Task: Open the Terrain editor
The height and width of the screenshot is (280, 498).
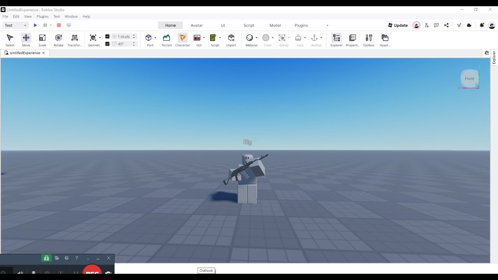Action: click(x=167, y=40)
